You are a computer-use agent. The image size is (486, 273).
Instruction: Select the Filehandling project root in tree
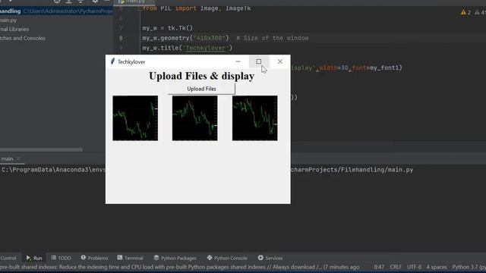click(56, 11)
